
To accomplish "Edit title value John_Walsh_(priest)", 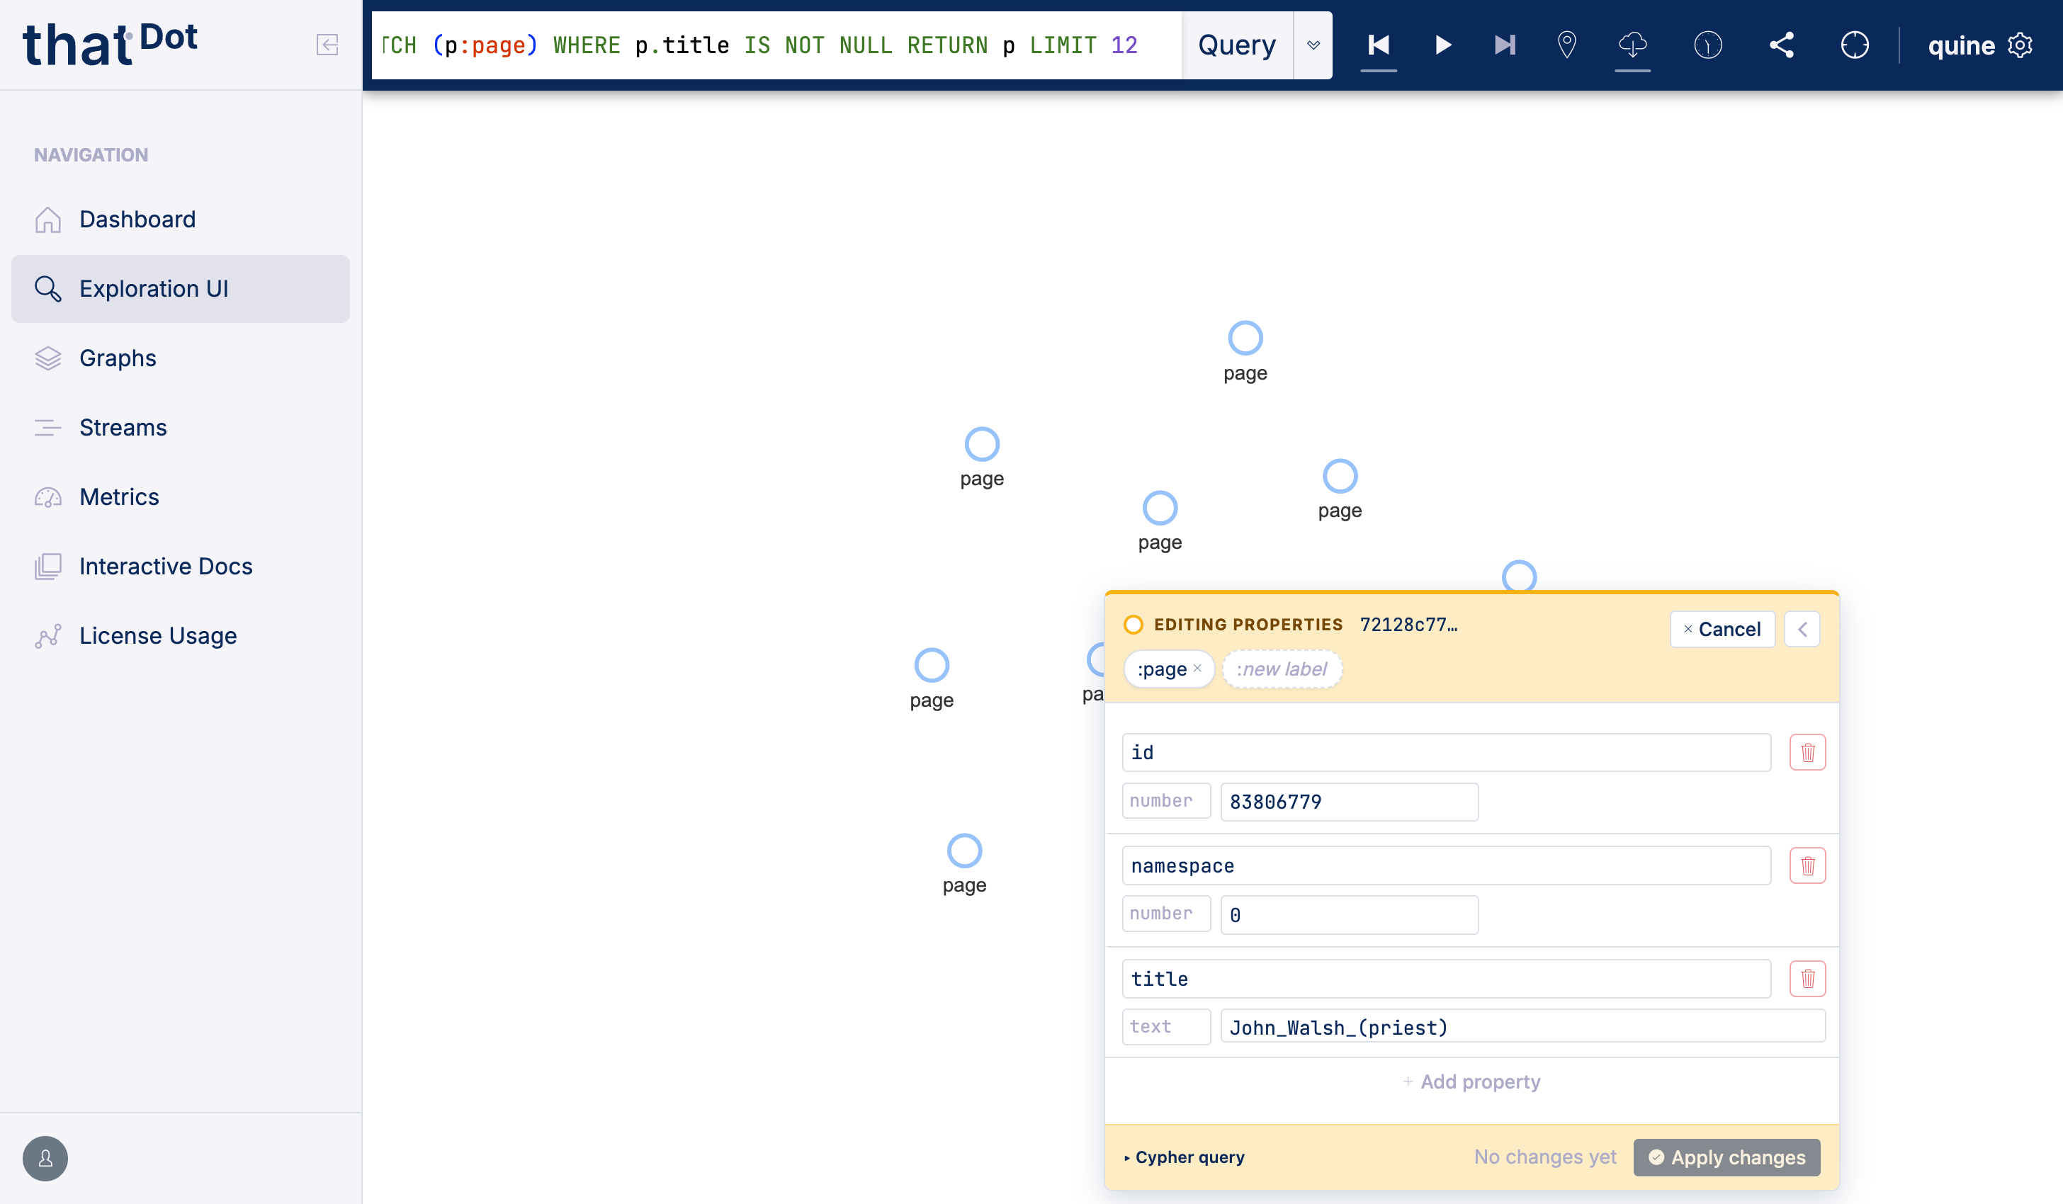I will tap(1522, 1027).
